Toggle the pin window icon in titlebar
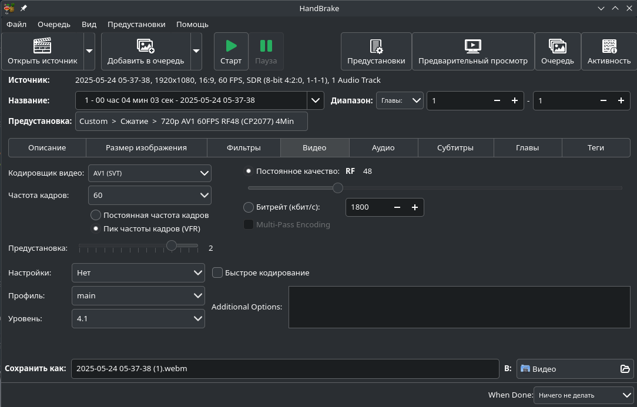 point(24,8)
